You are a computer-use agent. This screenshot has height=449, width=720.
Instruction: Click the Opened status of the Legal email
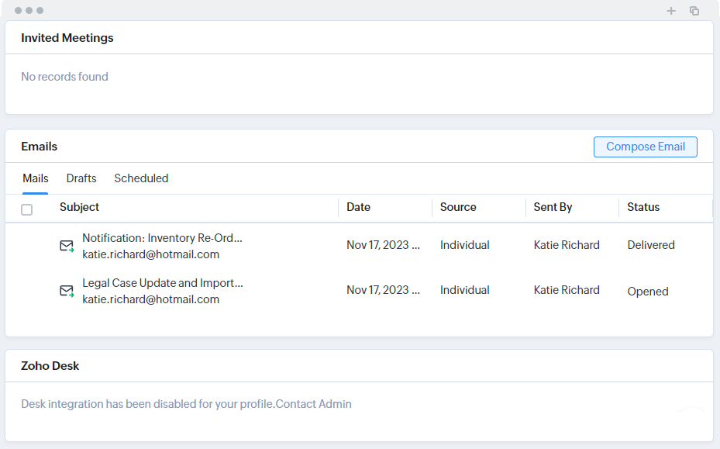[648, 292]
